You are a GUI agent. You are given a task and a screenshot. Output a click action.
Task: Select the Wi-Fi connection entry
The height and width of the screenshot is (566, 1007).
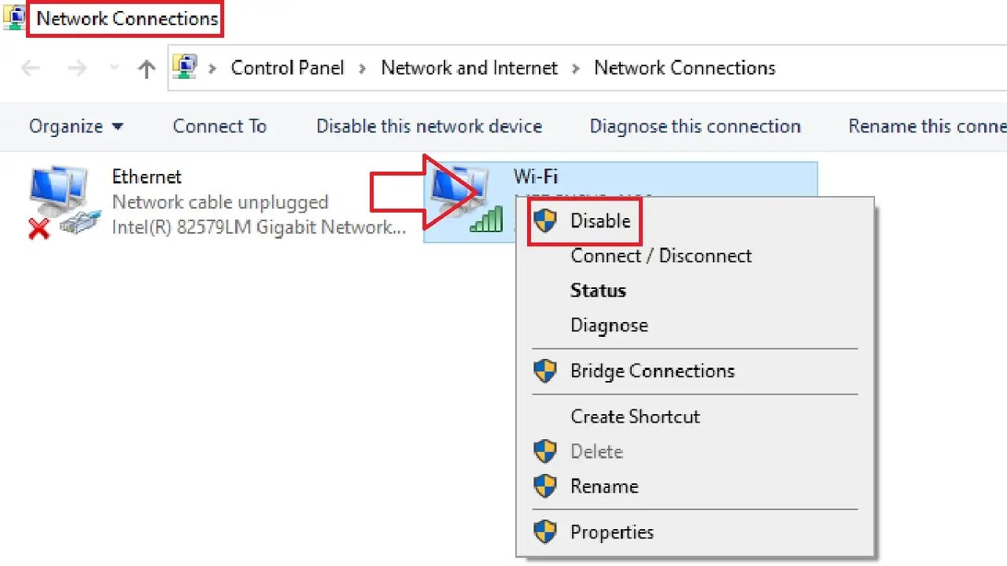tap(536, 176)
